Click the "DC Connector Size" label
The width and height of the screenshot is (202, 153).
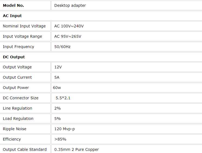[21, 98]
